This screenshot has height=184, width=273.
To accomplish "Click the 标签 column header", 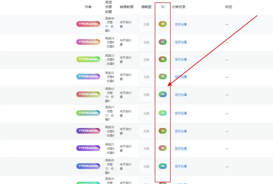I will tap(229, 7).
